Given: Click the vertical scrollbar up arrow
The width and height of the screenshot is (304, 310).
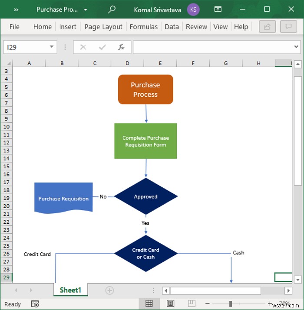Looking at the screenshot, I should (x=298, y=64).
